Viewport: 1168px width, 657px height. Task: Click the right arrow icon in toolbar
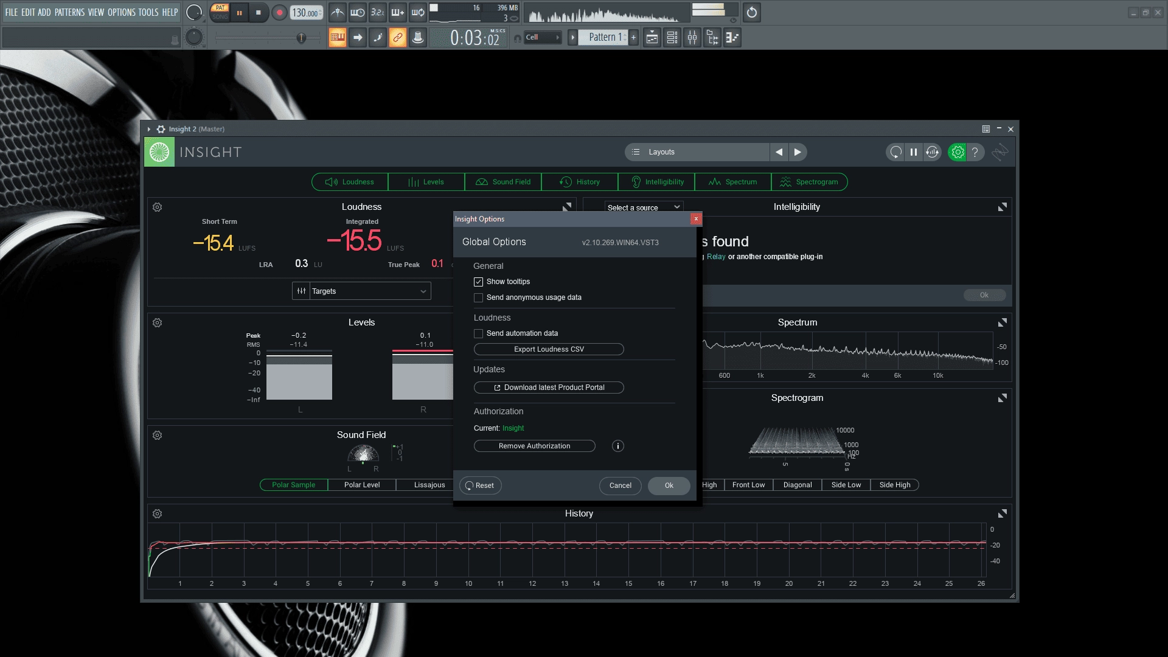(x=358, y=38)
